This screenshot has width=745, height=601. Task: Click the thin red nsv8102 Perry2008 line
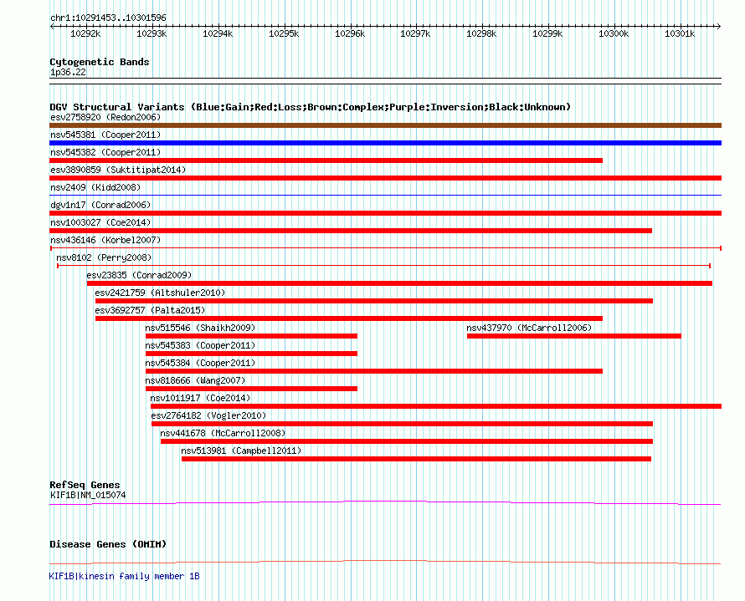pos(384,266)
